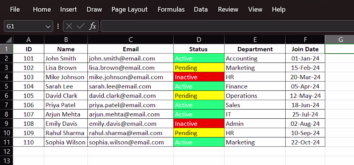The width and height of the screenshot is (354, 165).
Task: Select the 10-Sep-24 date cell
Action: click(x=305, y=133)
